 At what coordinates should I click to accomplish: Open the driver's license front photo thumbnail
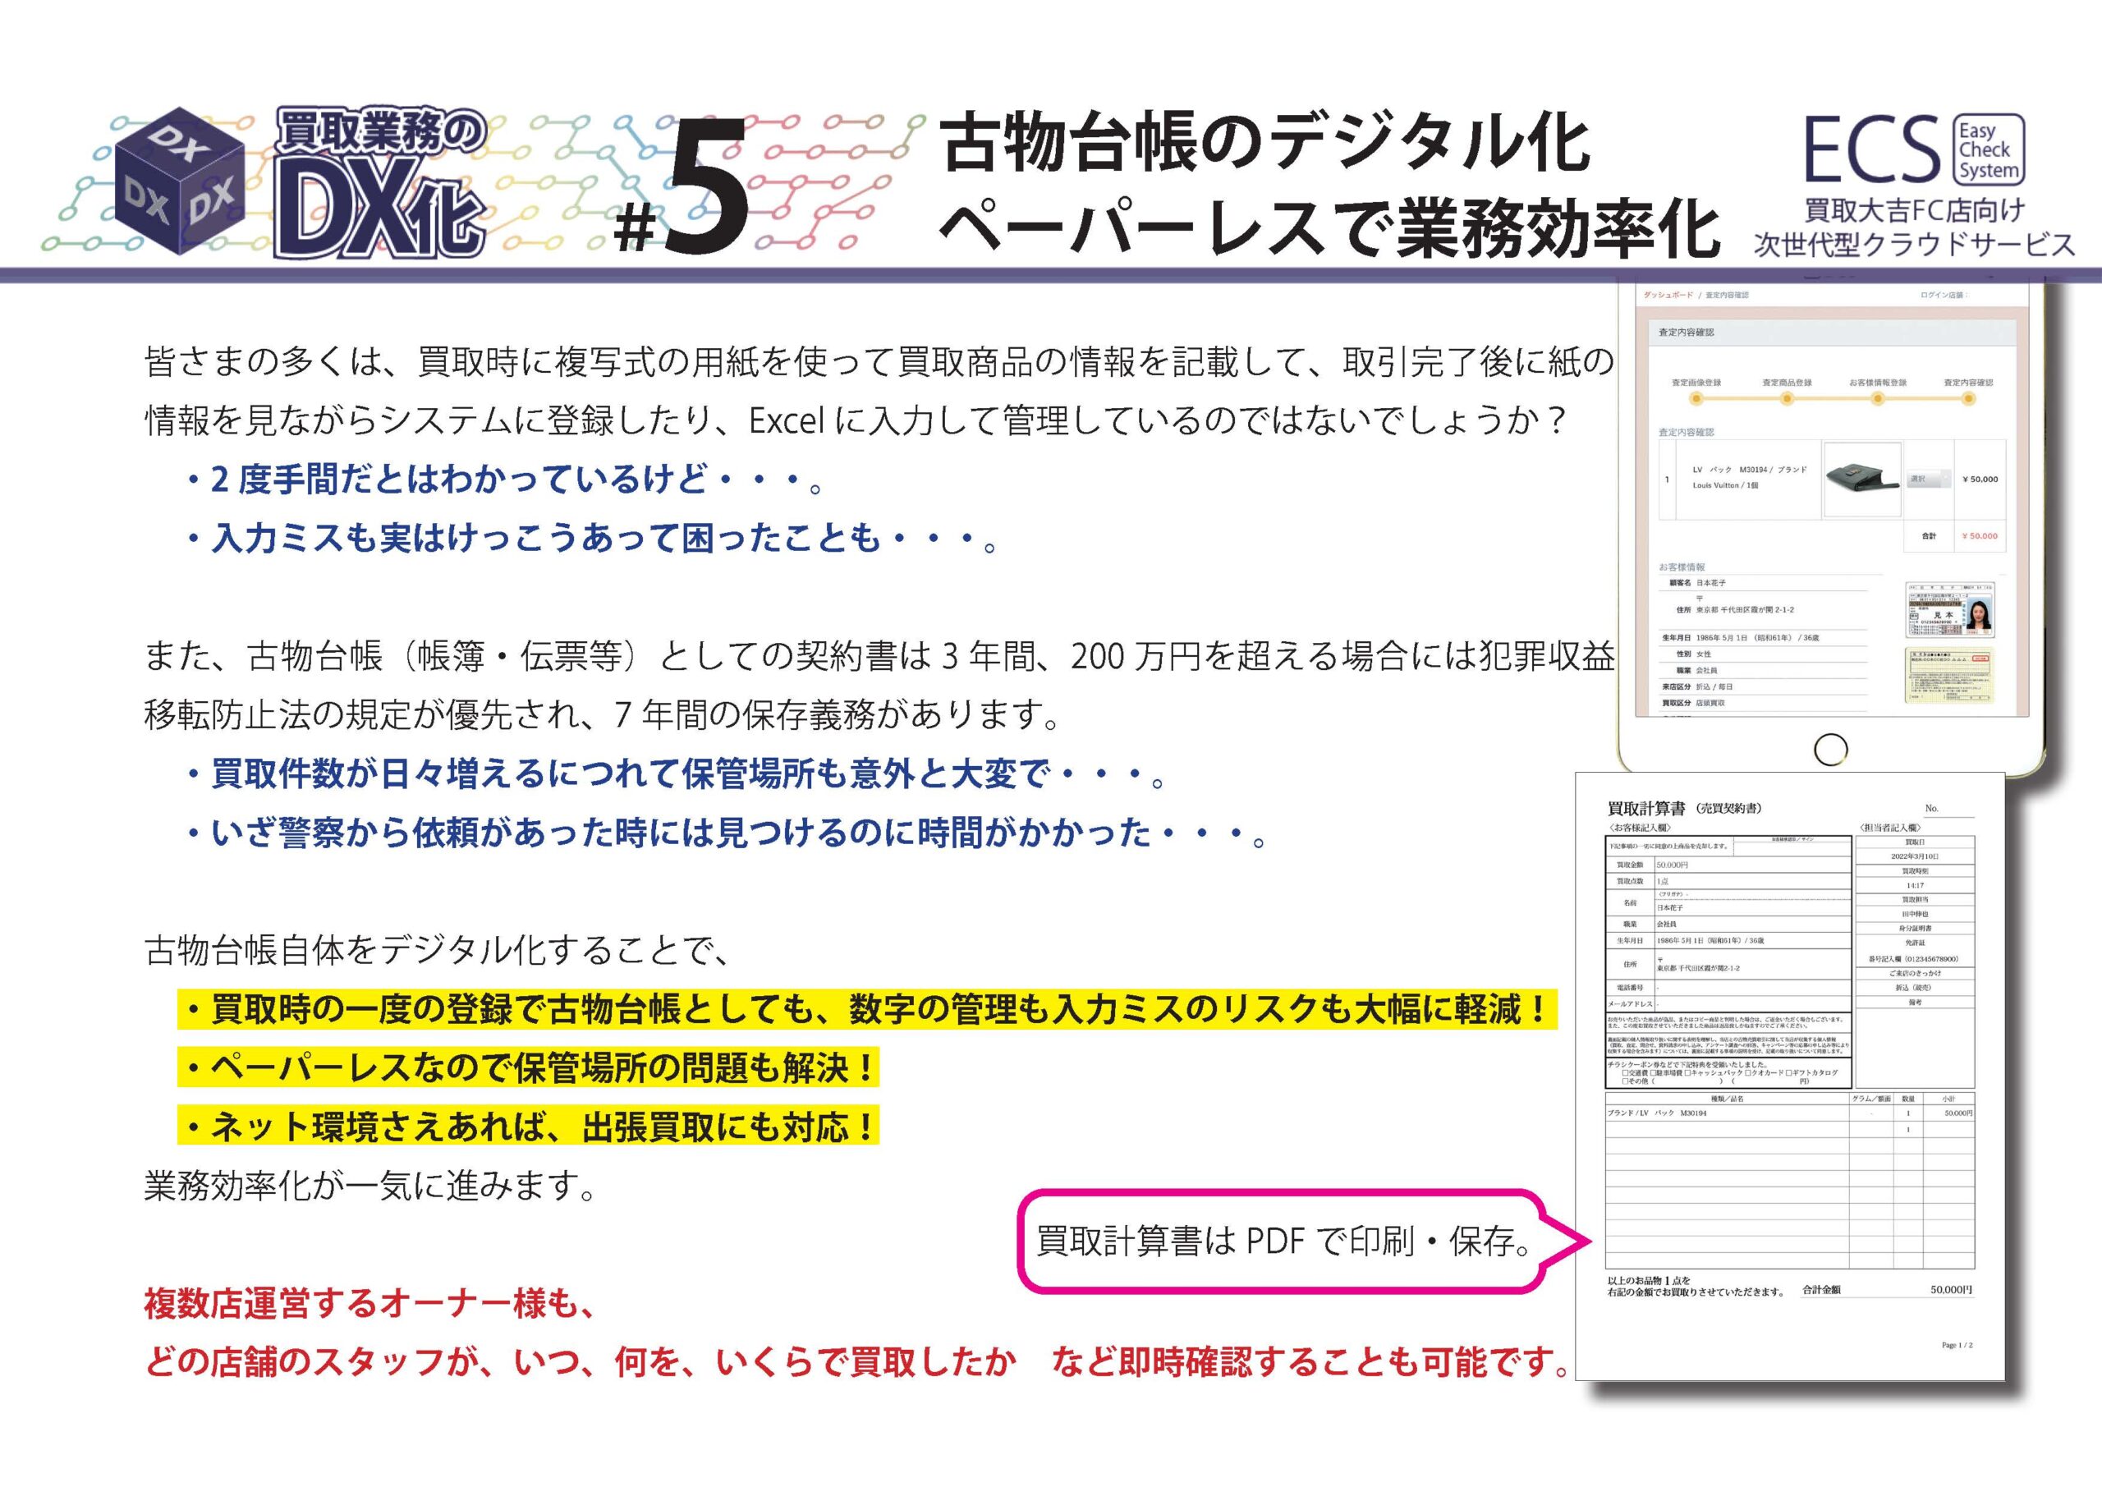click(1949, 609)
